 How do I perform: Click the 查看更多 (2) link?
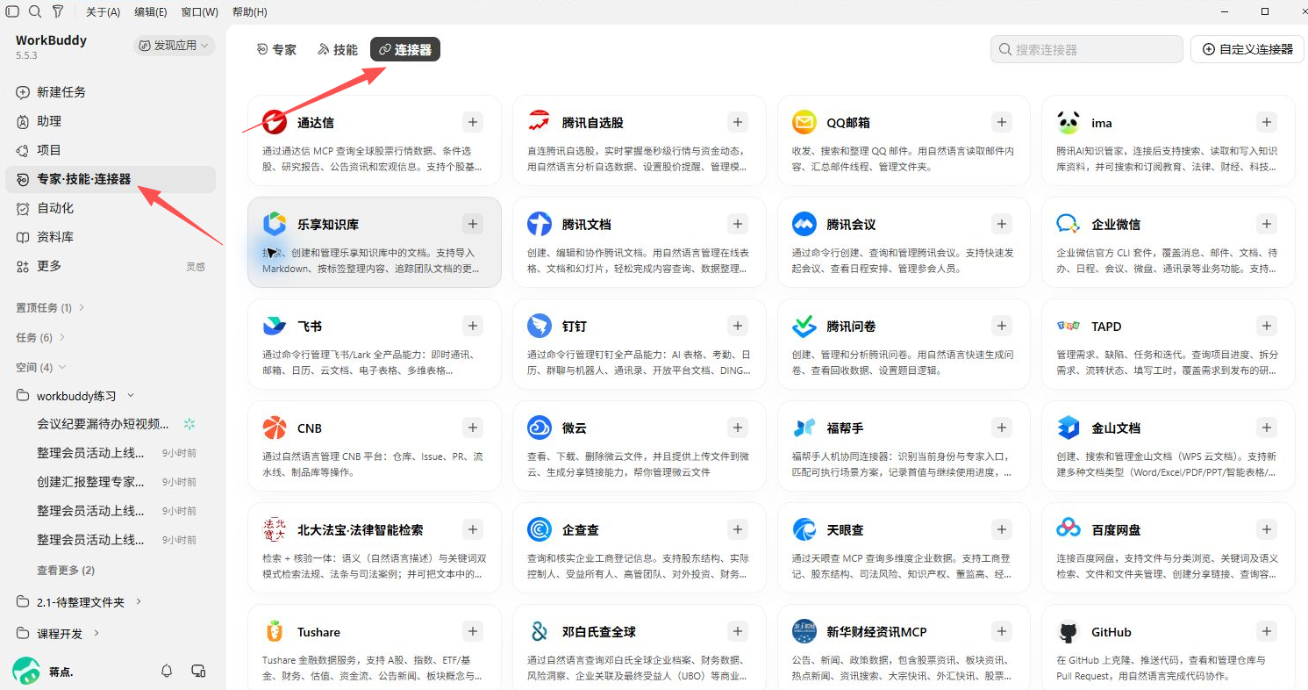pyautogui.click(x=66, y=570)
